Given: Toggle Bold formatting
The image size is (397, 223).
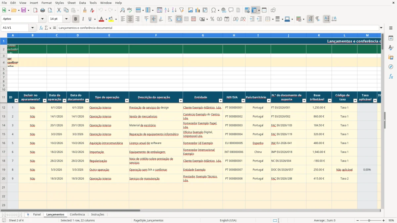Looking at the screenshot, I should pos(76,19).
